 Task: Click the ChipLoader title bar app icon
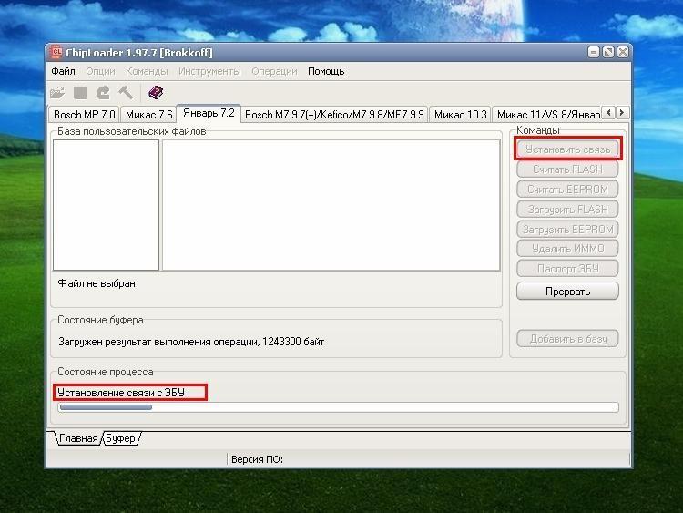[x=56, y=53]
